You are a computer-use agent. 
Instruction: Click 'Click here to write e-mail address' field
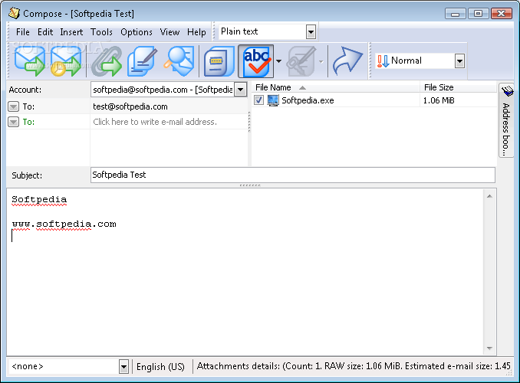[x=169, y=122]
